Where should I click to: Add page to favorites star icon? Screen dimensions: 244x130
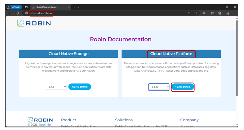[196, 13]
